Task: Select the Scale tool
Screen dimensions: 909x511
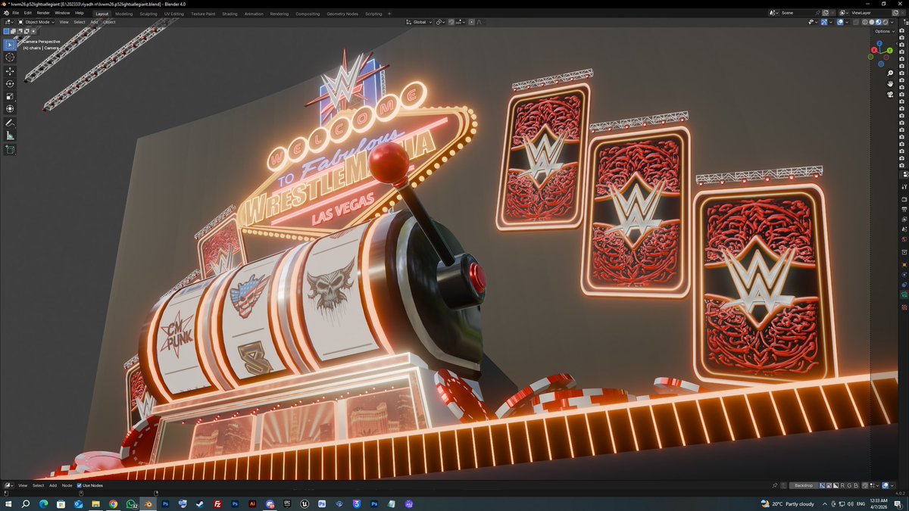Action: coord(10,97)
